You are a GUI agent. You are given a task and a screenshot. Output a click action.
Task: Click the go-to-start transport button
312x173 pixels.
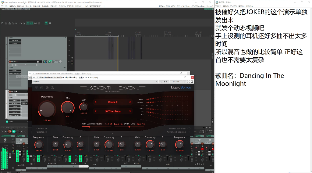(2, 131)
